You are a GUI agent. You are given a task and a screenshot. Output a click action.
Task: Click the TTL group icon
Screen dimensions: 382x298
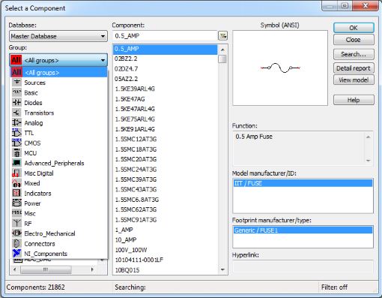(x=16, y=133)
